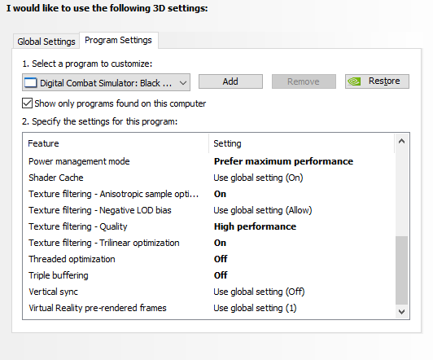This screenshot has width=433, height=360.
Task: Click the scroll down arrow in settings list
Action: [401, 312]
